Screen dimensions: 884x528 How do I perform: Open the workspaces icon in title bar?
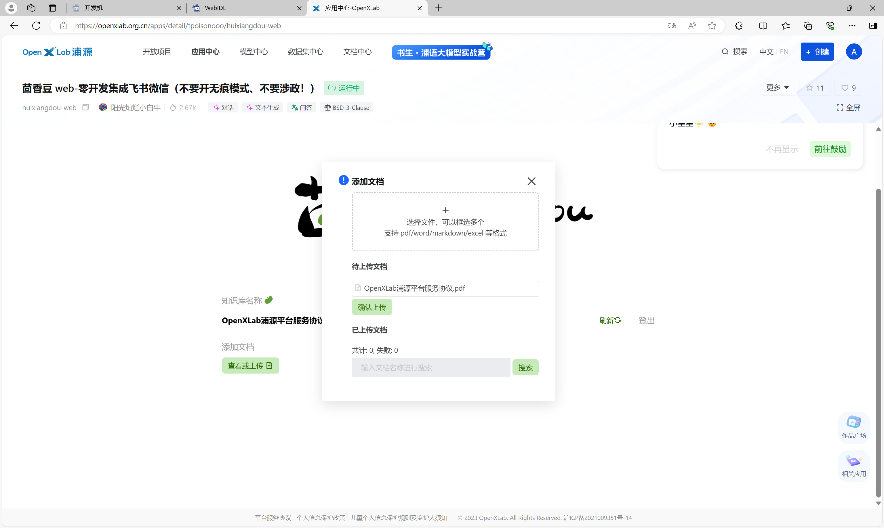pos(31,8)
